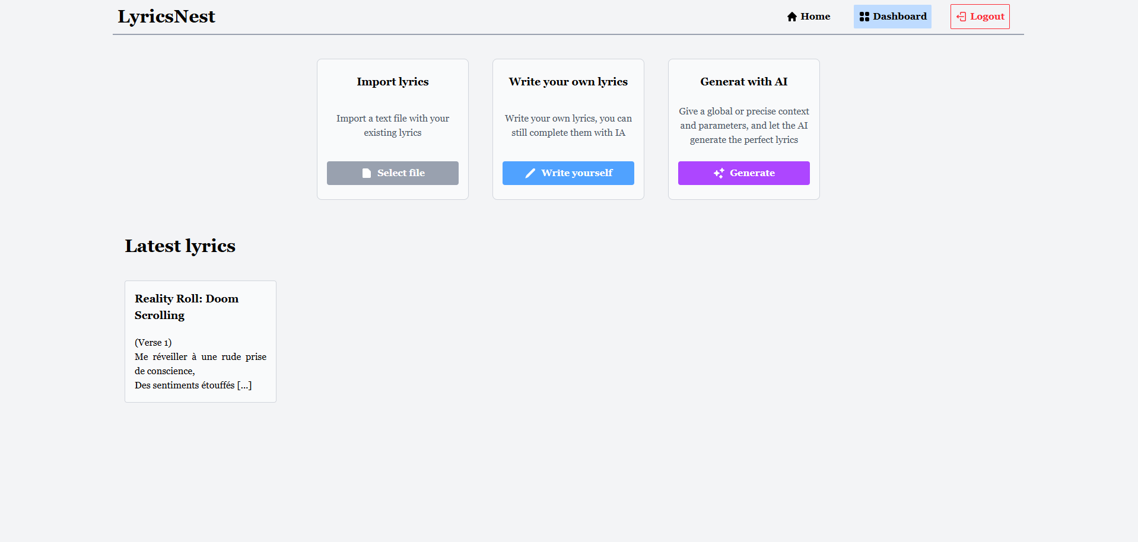
Task: Click the house icon next to Home
Action: 791,17
